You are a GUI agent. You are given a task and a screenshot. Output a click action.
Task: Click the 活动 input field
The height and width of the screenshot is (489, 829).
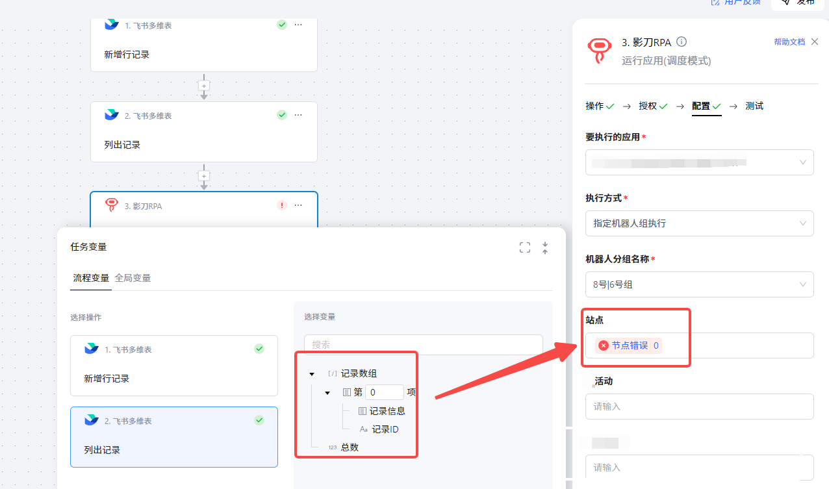tap(700, 407)
